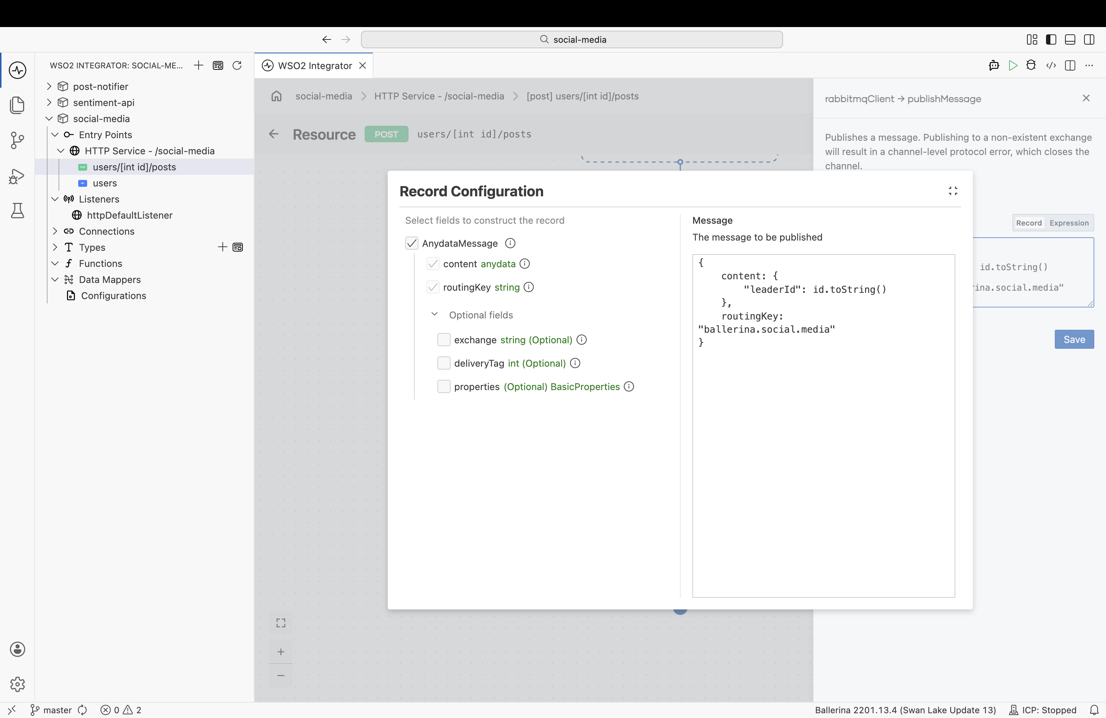Click the social-media search bar
Viewport: 1106px width, 718px height.
572,39
